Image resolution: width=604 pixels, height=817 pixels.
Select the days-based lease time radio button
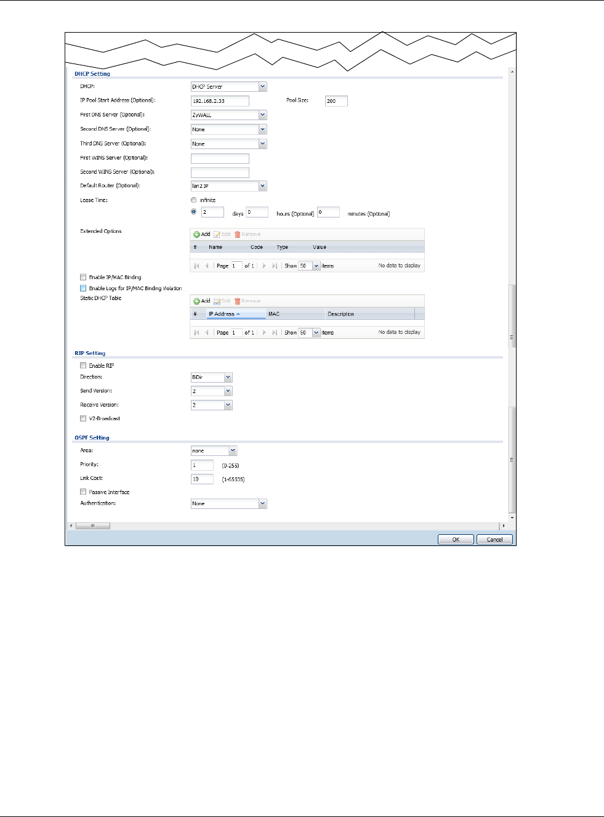(x=194, y=211)
